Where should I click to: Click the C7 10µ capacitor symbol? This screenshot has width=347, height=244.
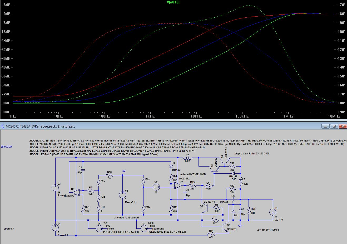[240, 211]
